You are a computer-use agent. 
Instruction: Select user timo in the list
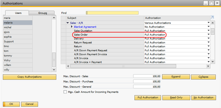click(x=18, y=46)
